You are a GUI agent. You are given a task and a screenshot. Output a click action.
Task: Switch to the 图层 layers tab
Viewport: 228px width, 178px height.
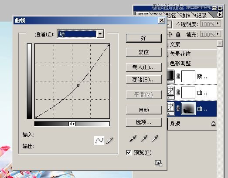pyautogui.click(x=143, y=14)
